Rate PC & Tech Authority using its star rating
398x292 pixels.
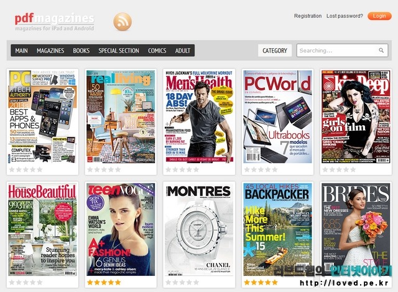click(x=25, y=169)
